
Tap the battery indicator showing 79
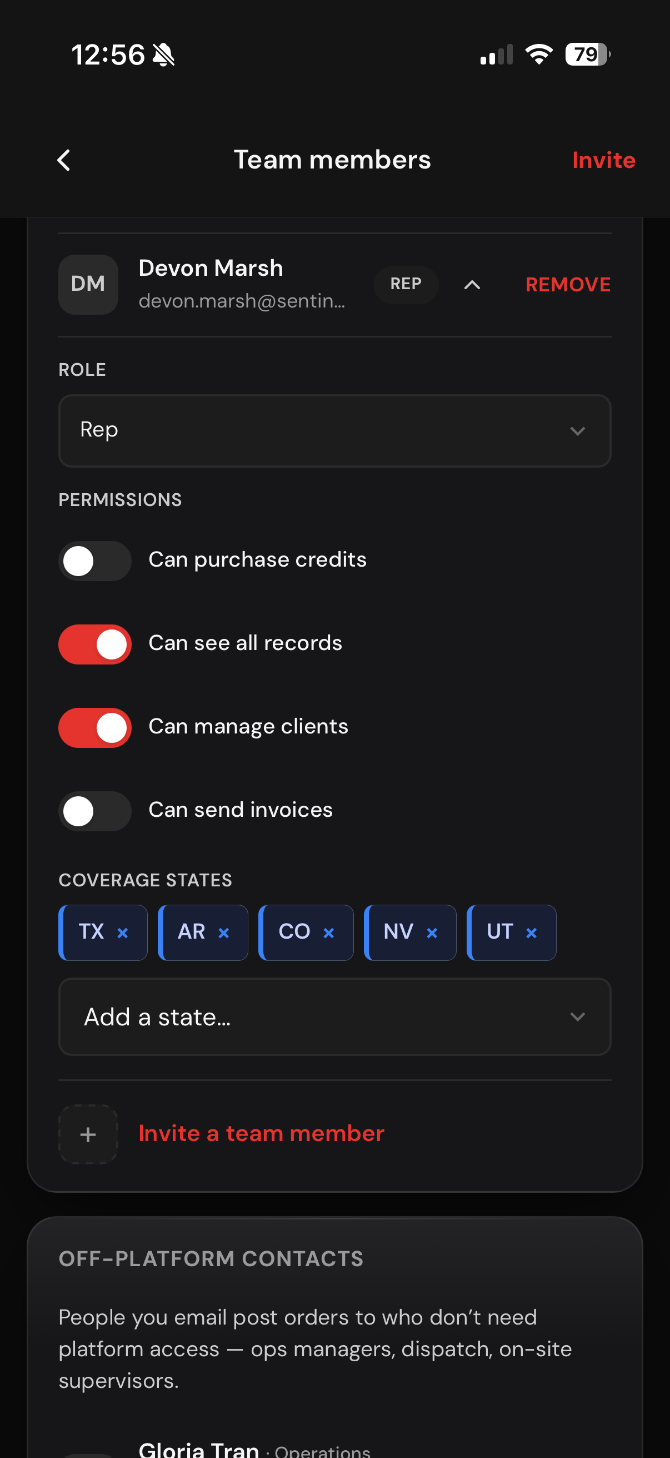588,54
